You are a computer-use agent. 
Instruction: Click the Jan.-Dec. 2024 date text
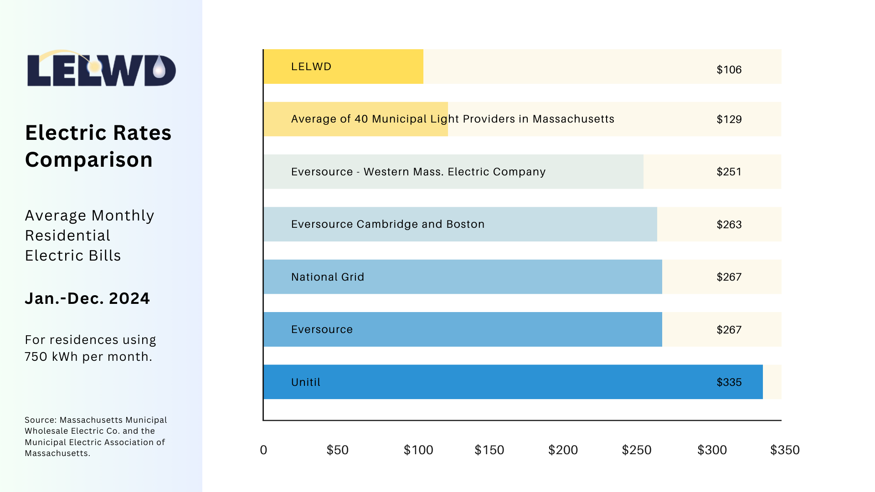coord(87,298)
